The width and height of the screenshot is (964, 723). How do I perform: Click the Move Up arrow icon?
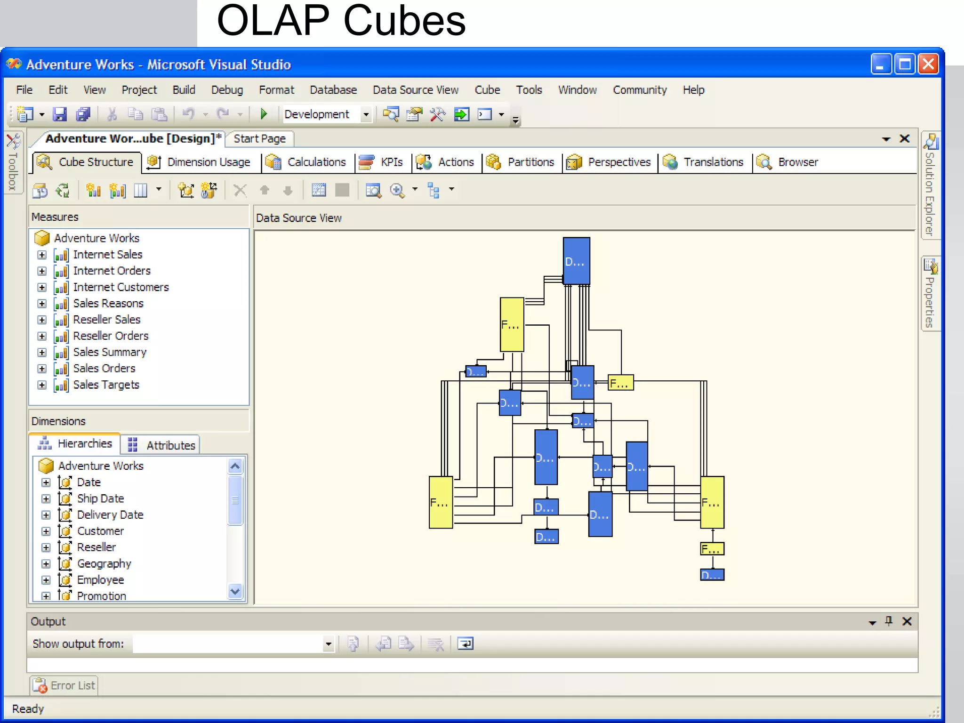tap(265, 190)
